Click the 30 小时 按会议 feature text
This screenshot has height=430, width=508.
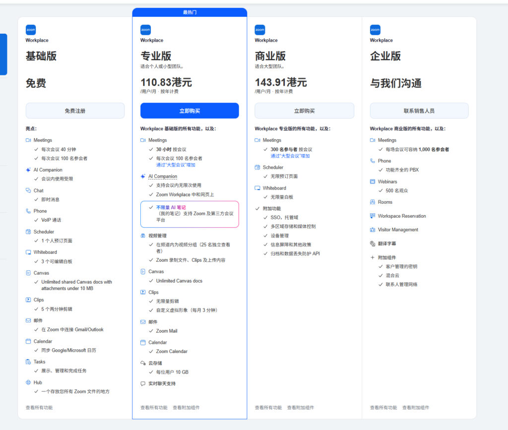coord(171,149)
